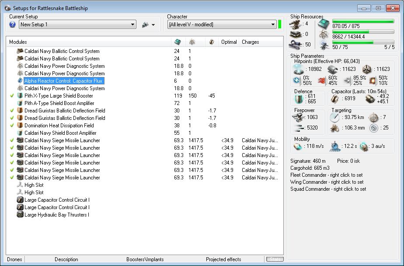Open the Character selection dropdown

[x=272, y=24]
